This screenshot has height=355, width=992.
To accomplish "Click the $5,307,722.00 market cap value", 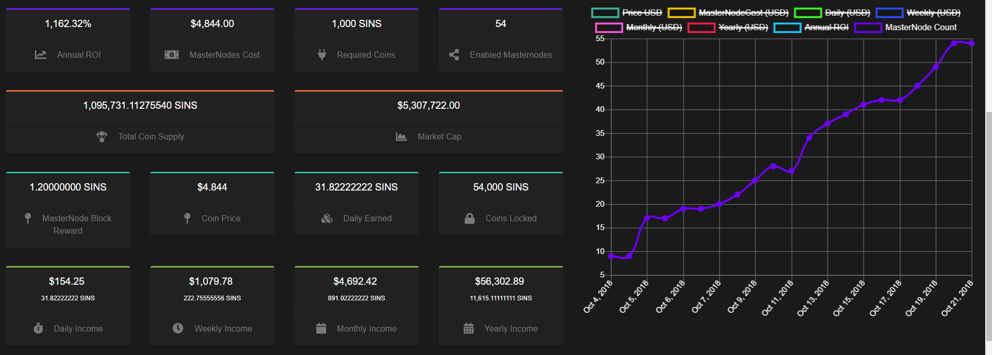I will click(429, 106).
